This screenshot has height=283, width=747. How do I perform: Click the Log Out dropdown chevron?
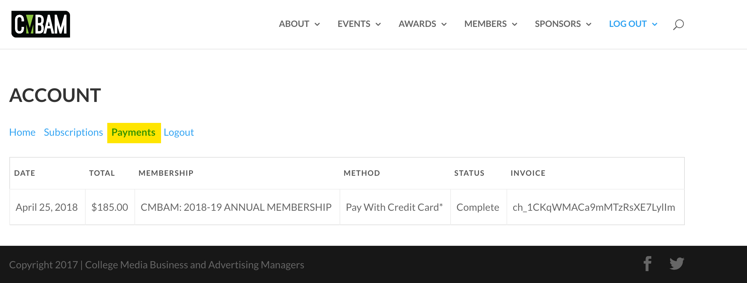(x=654, y=24)
